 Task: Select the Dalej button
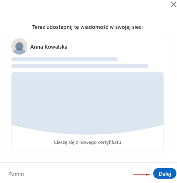(x=165, y=174)
